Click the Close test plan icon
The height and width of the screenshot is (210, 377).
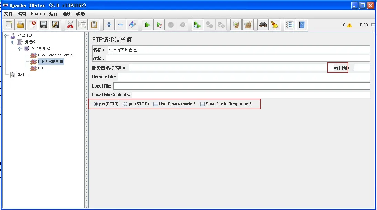(32, 25)
